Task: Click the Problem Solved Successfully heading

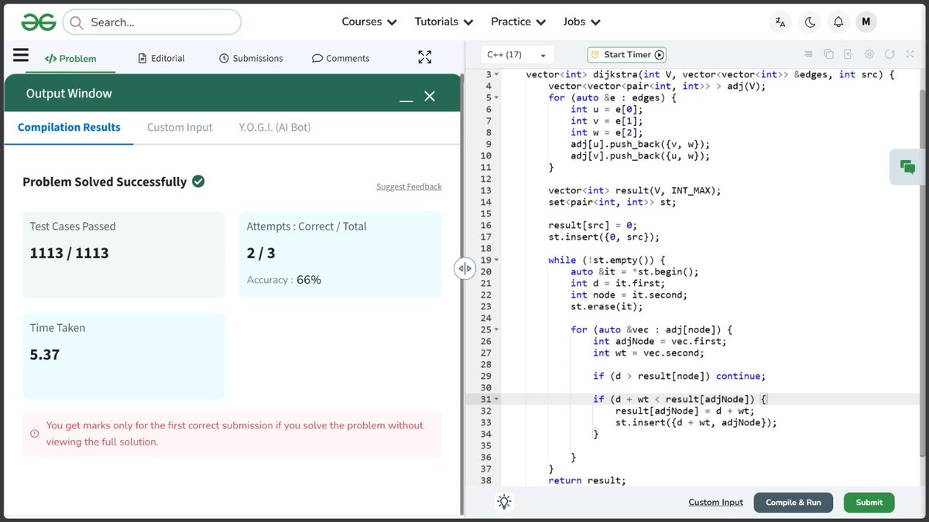Action: 105,182
